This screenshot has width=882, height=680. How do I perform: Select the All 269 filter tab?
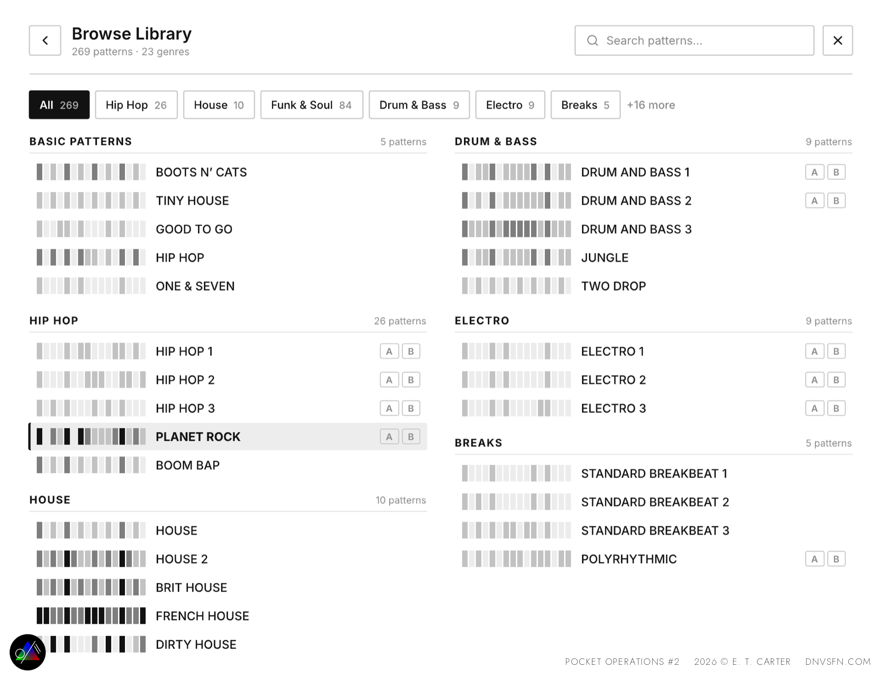coord(59,105)
